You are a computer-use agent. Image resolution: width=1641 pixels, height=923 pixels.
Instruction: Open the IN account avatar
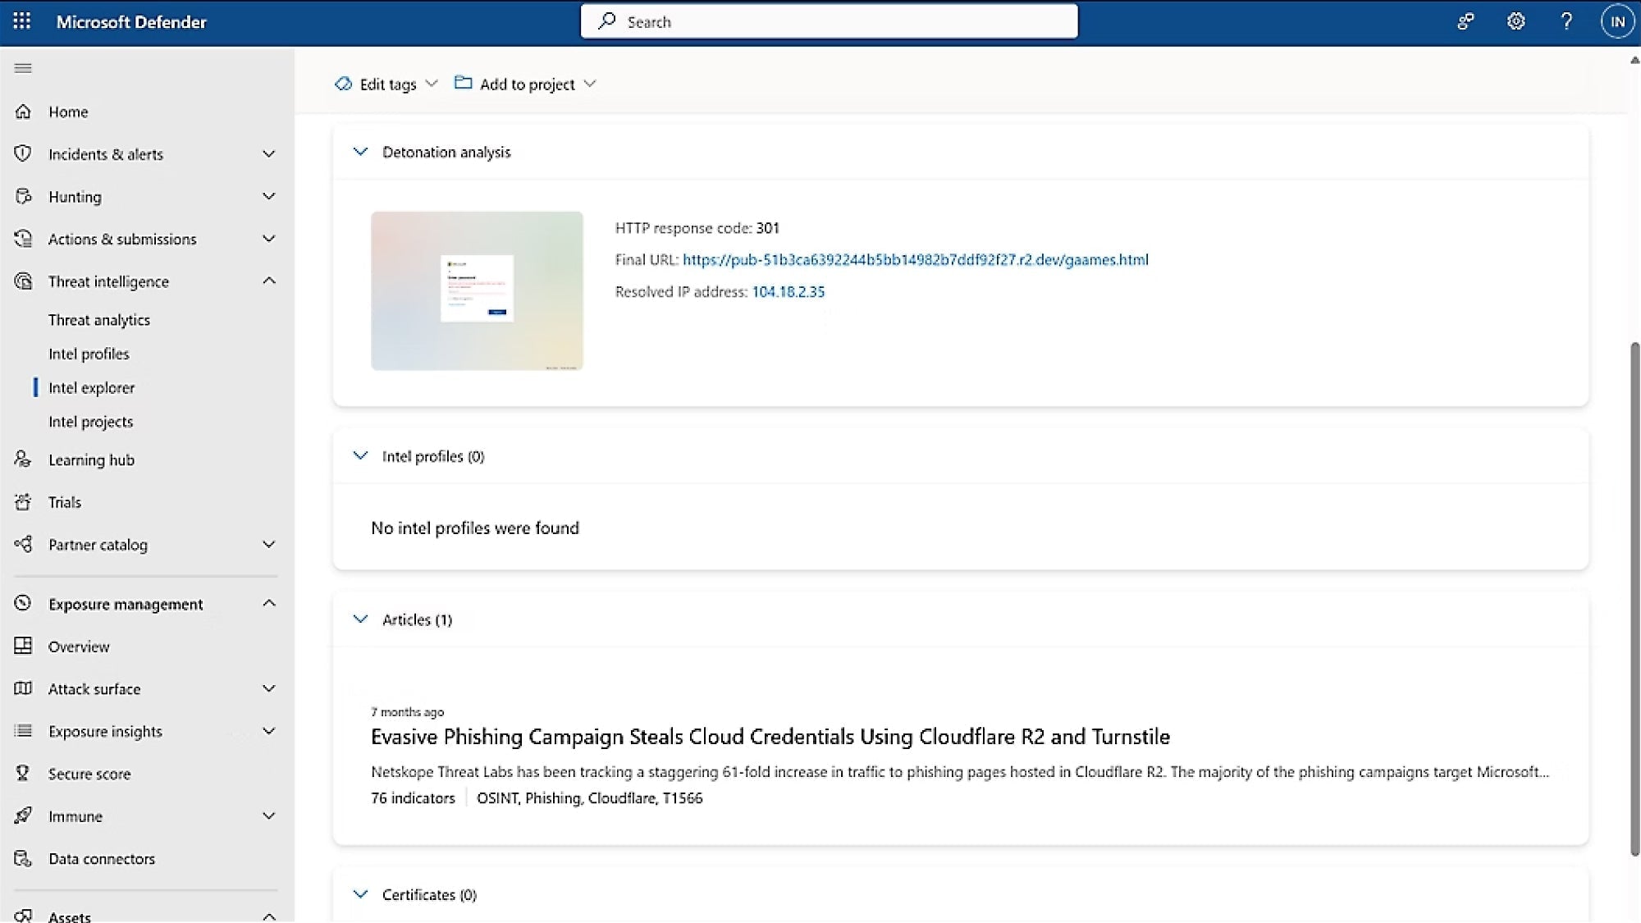point(1617,21)
